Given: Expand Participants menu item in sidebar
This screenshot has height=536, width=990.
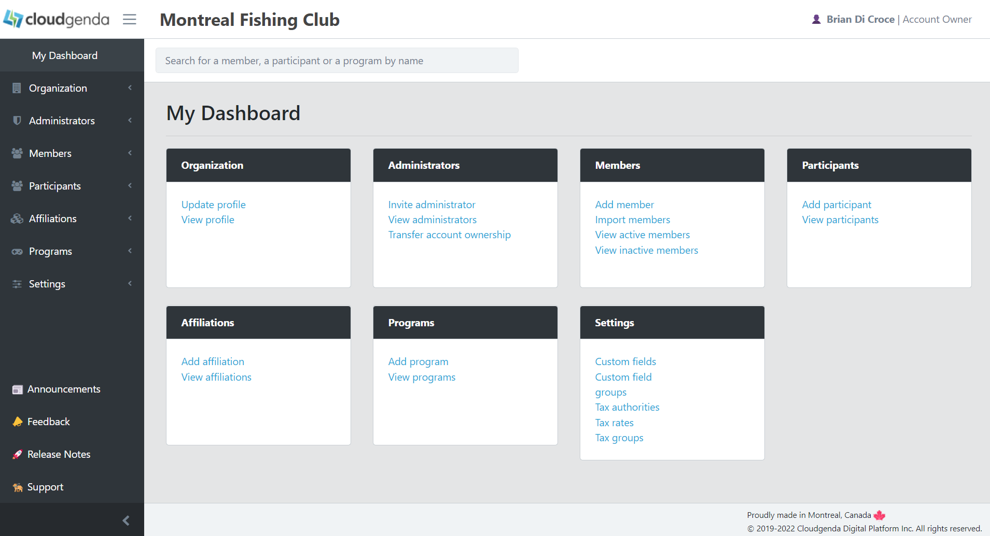Looking at the screenshot, I should tap(55, 186).
